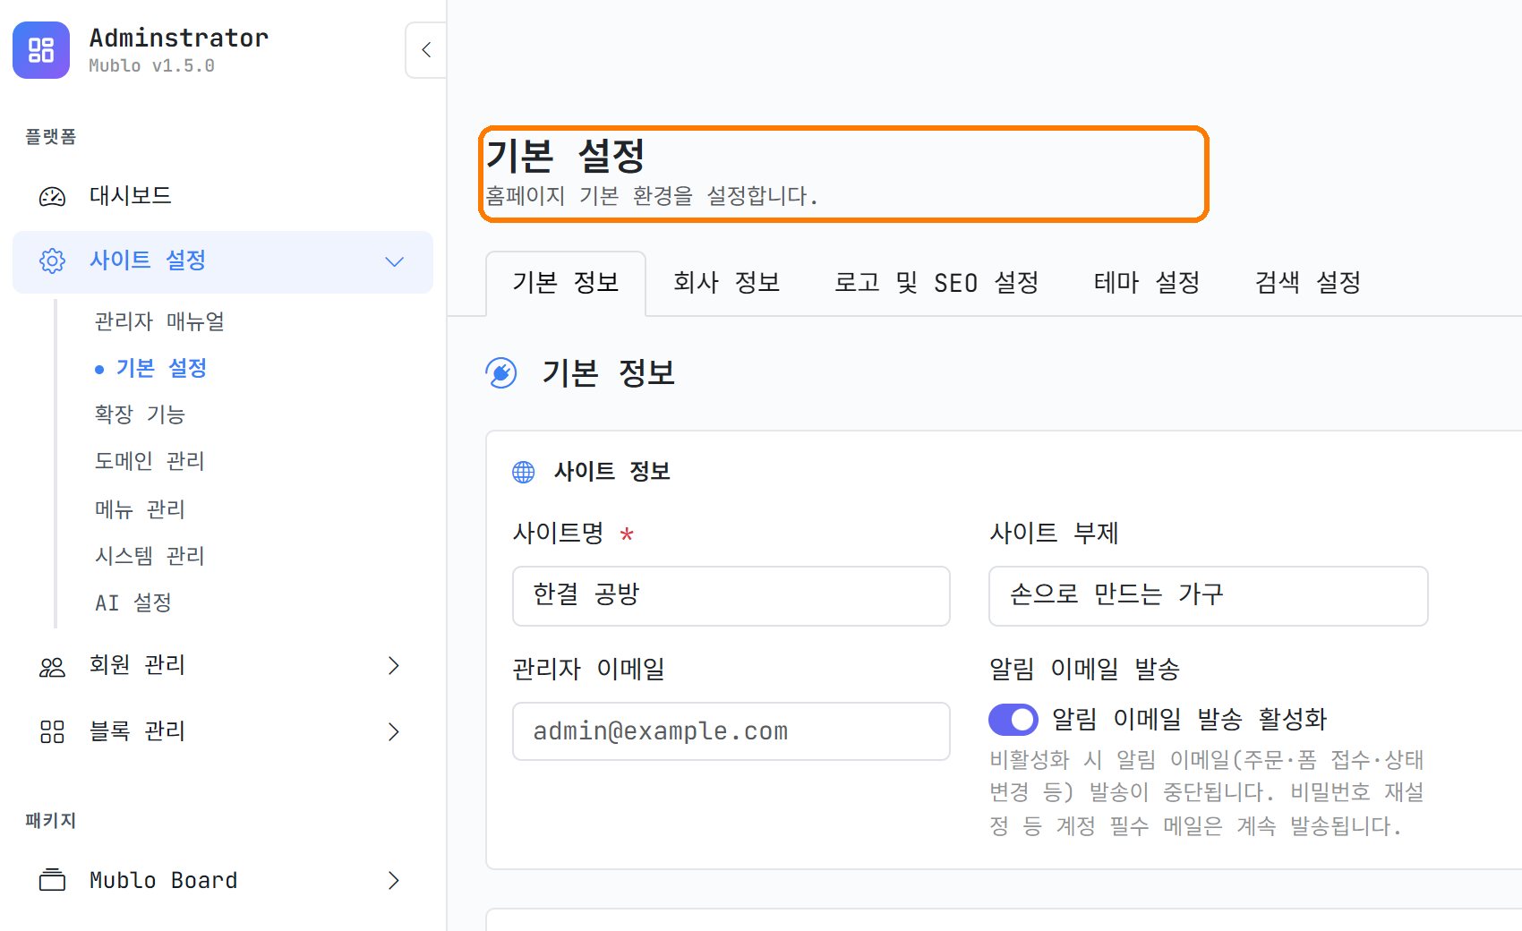Click the 사이트 부제 input field

tap(1208, 596)
